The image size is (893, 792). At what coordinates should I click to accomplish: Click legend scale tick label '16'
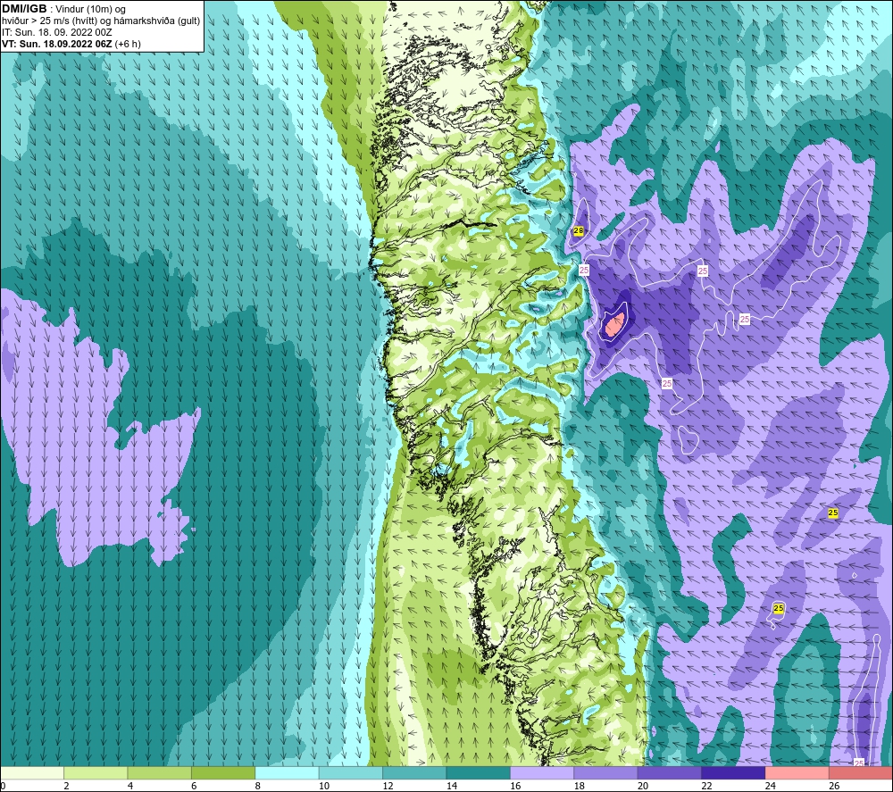(x=515, y=786)
